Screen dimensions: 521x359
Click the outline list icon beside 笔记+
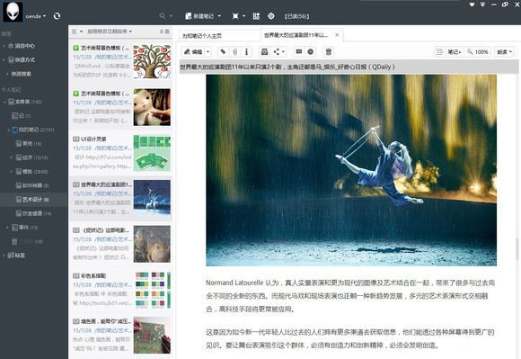click(x=439, y=51)
